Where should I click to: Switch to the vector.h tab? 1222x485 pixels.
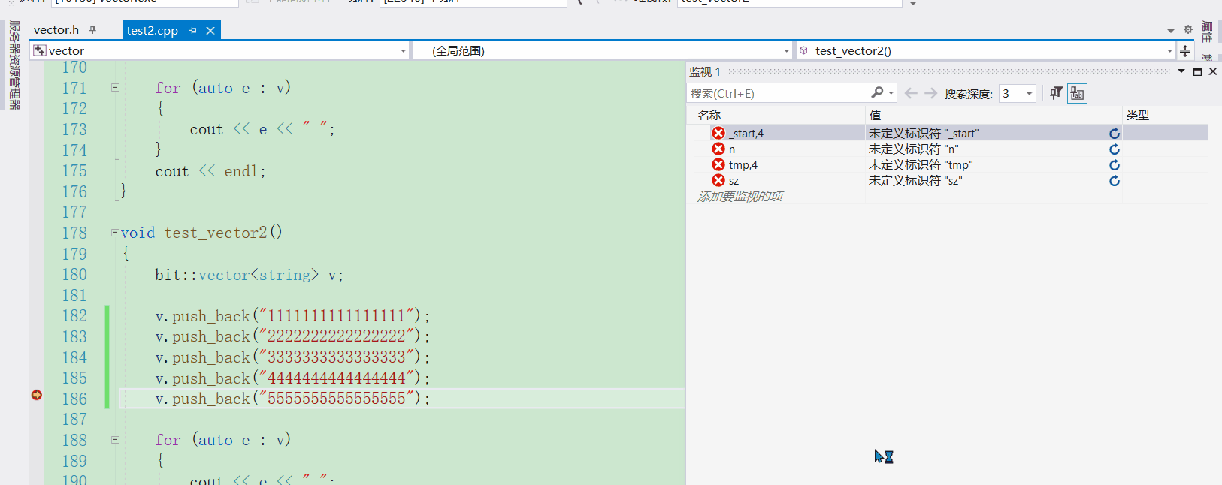[56, 30]
